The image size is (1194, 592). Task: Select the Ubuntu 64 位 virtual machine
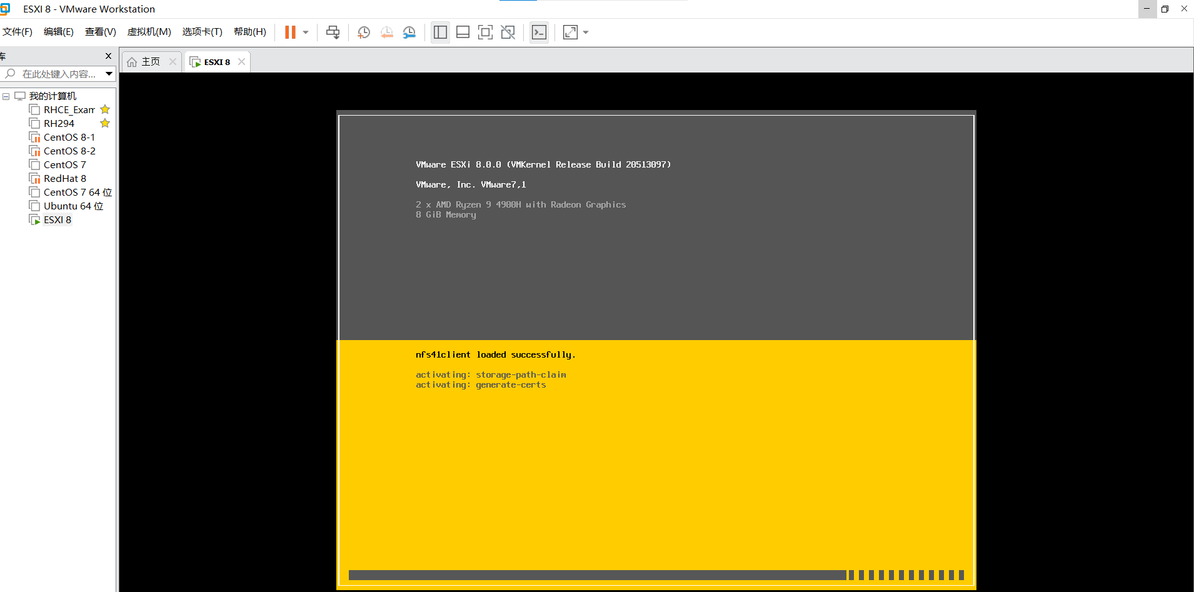73,206
